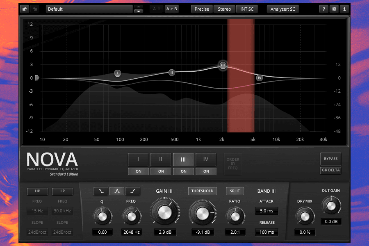Click the Q value 0.60 field

(x=102, y=232)
